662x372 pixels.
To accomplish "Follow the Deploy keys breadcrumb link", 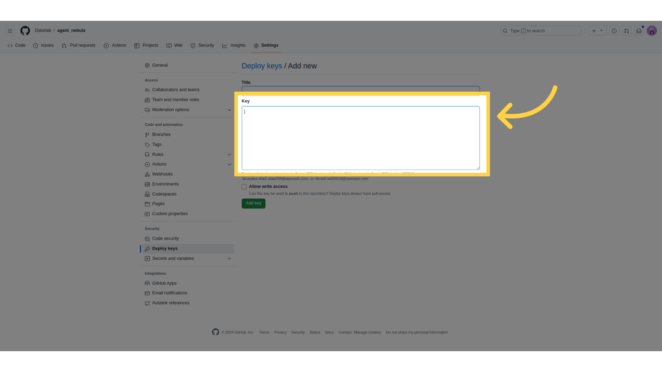I will (x=262, y=66).
